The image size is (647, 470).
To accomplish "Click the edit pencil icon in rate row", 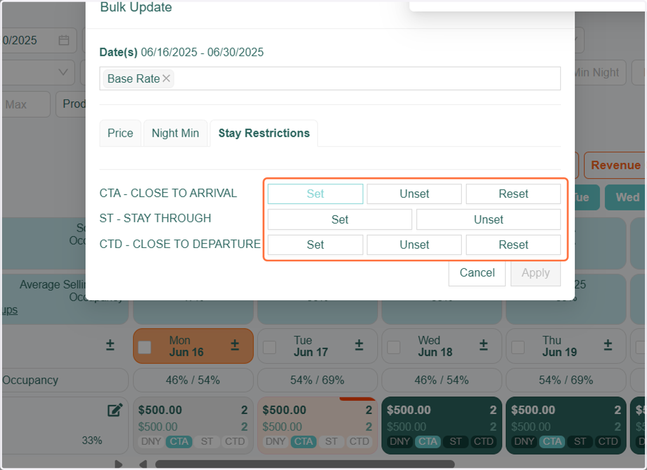I will click(x=115, y=410).
